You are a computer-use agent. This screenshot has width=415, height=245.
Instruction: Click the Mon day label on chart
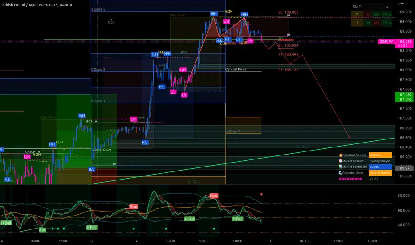pyautogui.click(x=111, y=22)
